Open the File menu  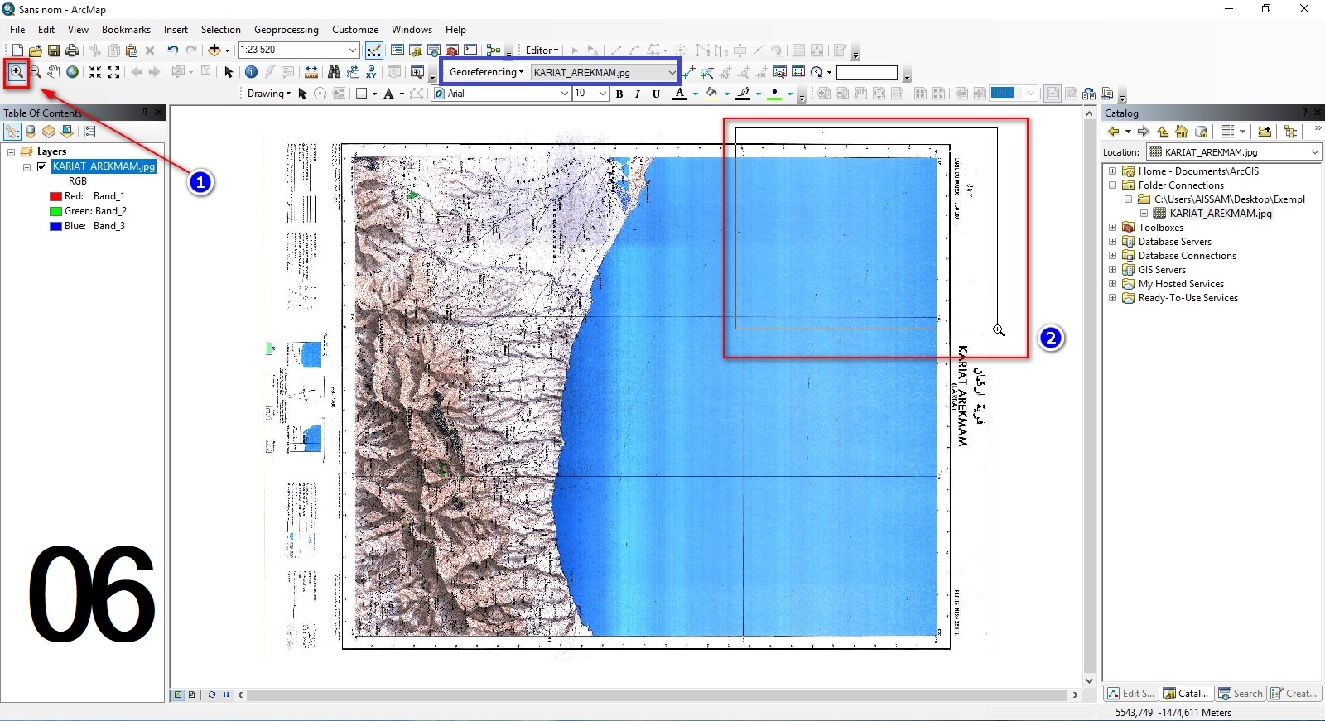[17, 30]
